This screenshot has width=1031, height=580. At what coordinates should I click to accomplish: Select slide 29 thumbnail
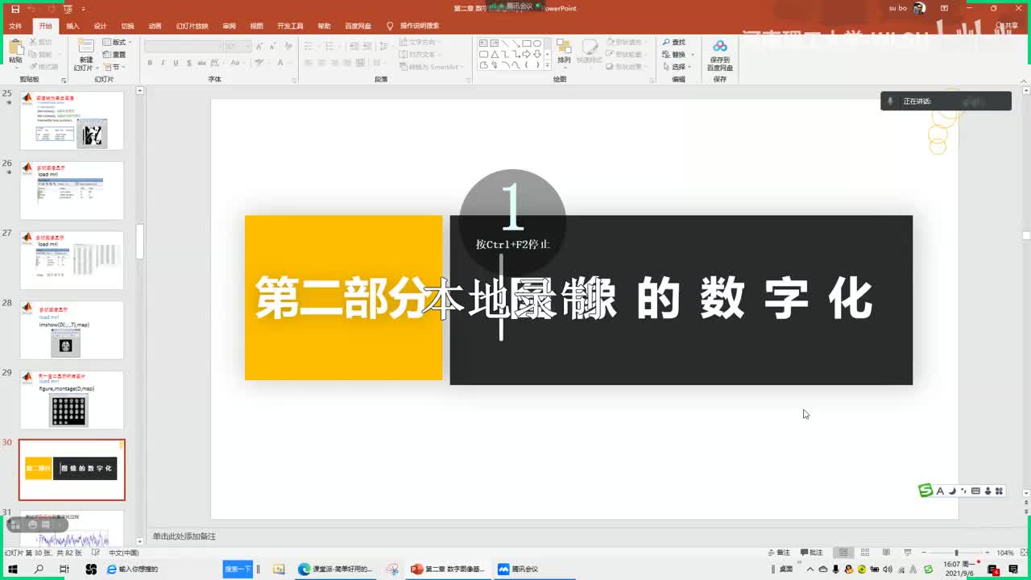click(x=72, y=400)
